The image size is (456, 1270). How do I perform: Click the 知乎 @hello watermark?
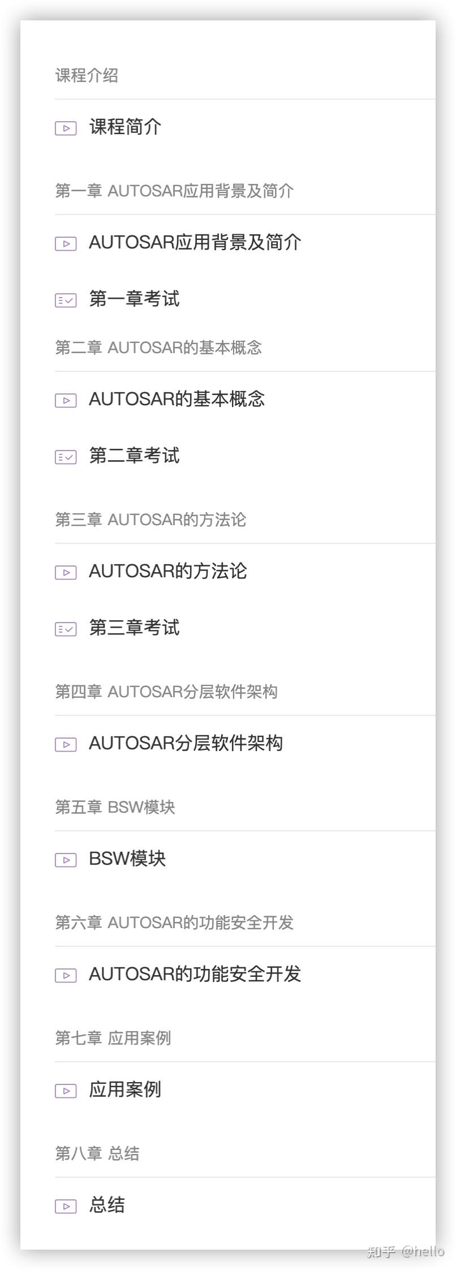406,1251
